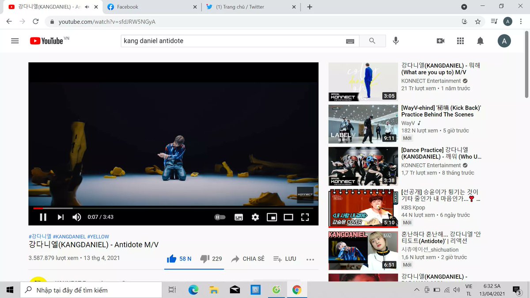Start voice search with microphone
530x298 pixels.
point(396,41)
